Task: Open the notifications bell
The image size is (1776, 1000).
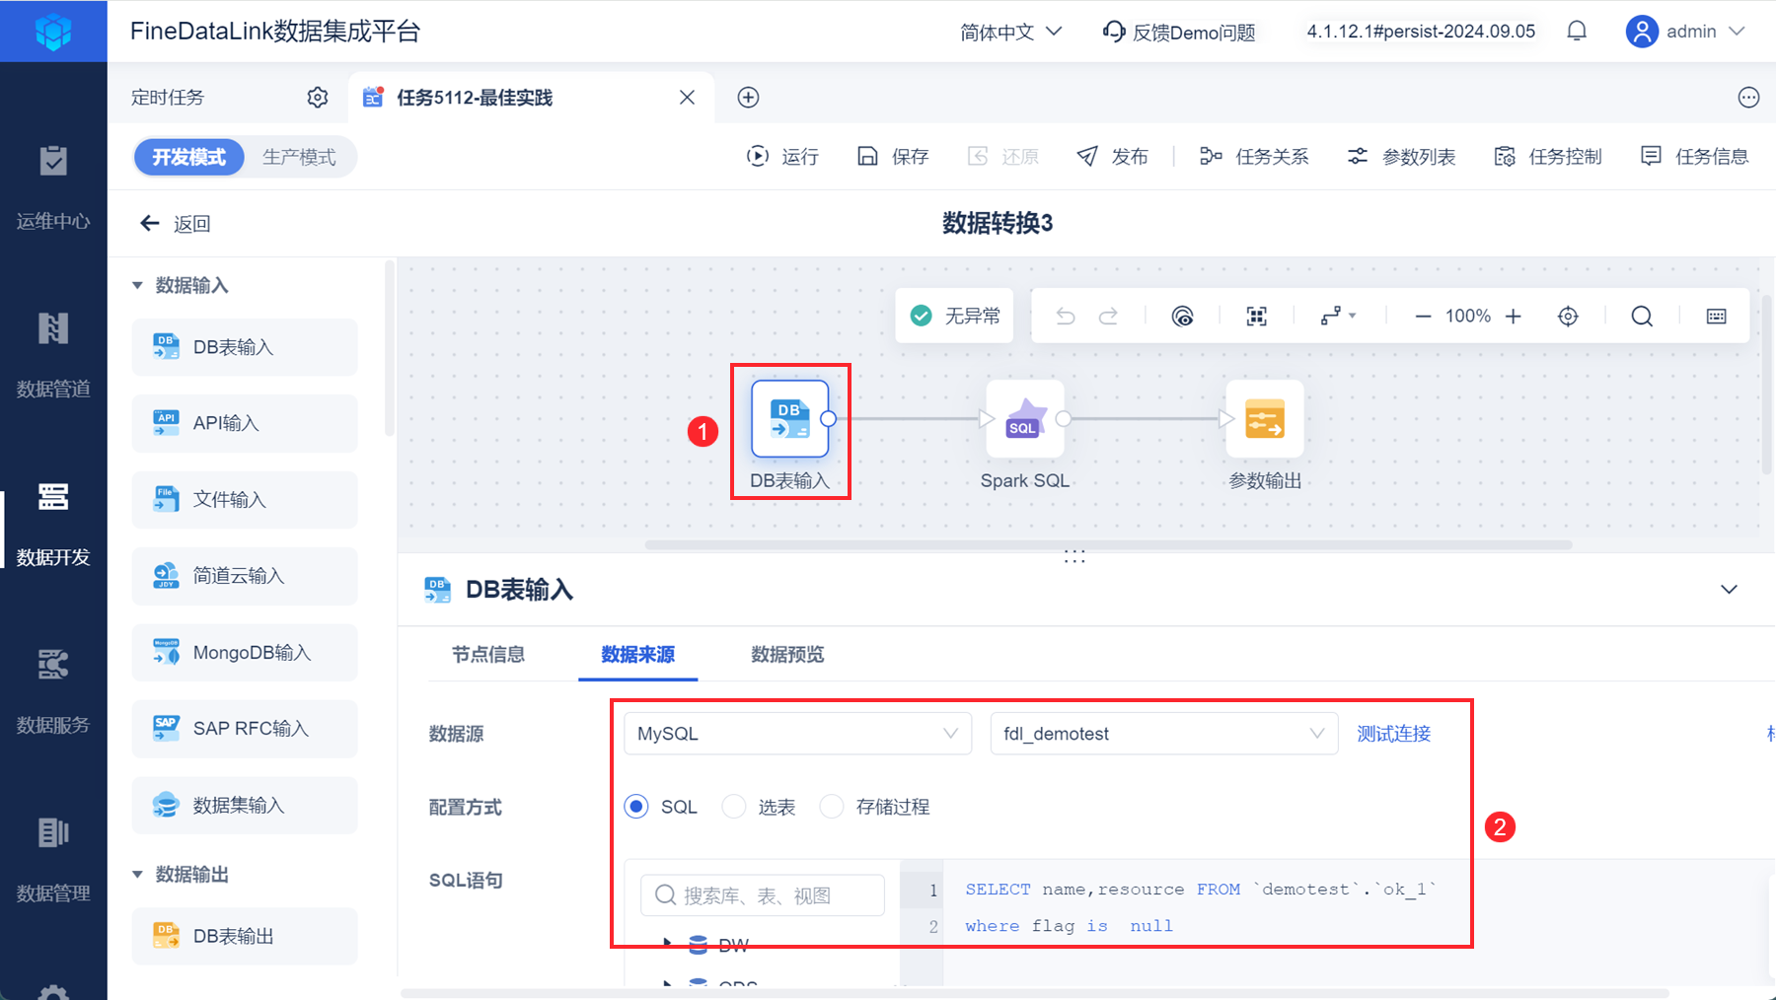Action: [1577, 32]
